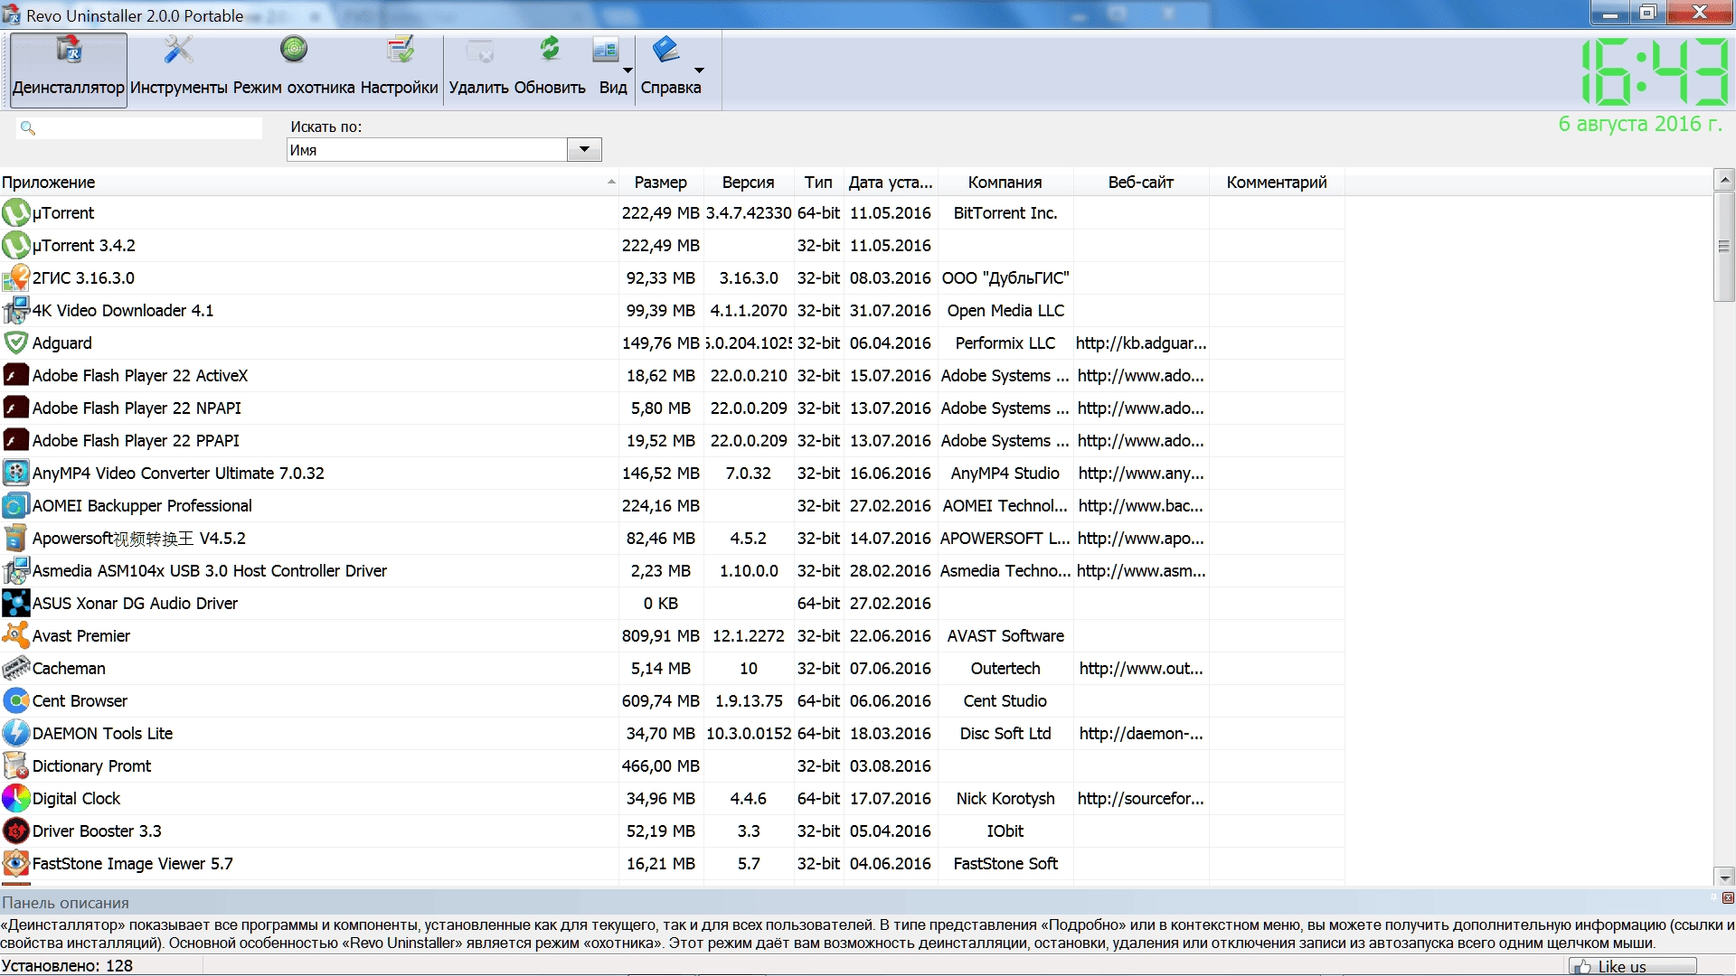Viewport: 1736px width, 976px height.
Task: Open the Uninstaller (Деинсталлятор) toolbar icon
Action: (x=69, y=51)
